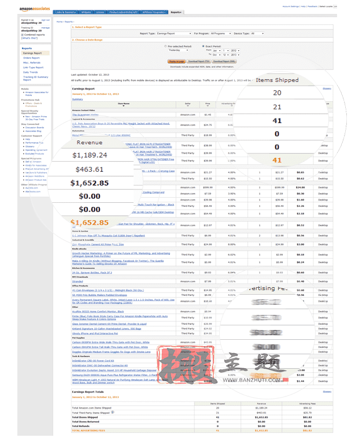Open the Discussion Boards link
Viewport: 355px width, 445px height.
[35, 127]
